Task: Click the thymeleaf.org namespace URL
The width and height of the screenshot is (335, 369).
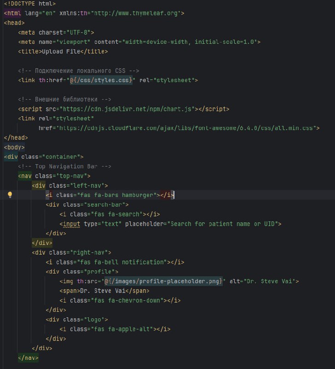Action: pyautogui.click(x=137, y=13)
